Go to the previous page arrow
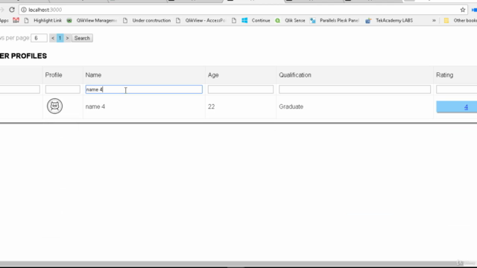This screenshot has height=268, width=477. pyautogui.click(x=53, y=38)
